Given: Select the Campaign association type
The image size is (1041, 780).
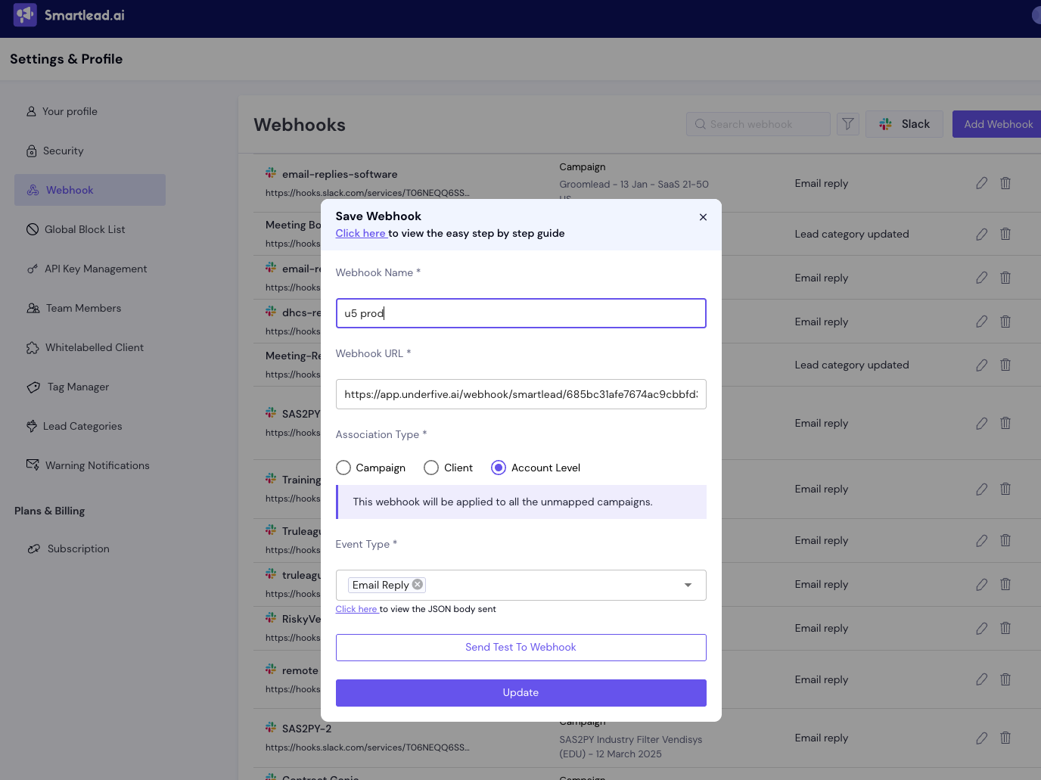Looking at the screenshot, I should (x=343, y=468).
